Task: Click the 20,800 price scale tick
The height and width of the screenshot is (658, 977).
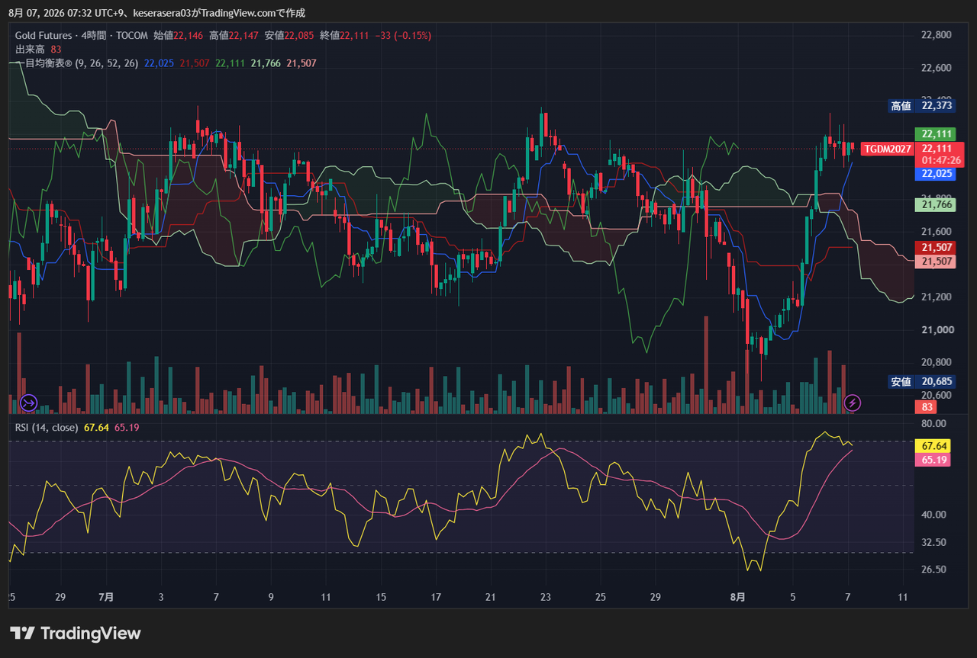Action: pyautogui.click(x=937, y=362)
